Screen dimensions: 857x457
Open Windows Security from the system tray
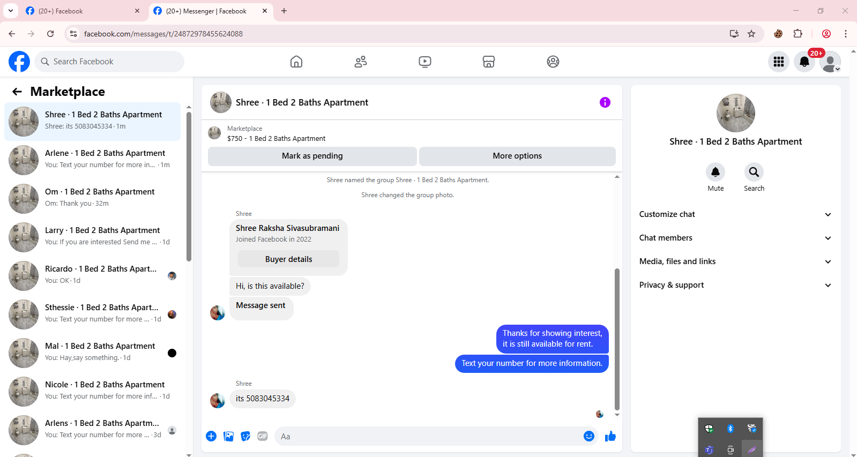click(709, 428)
